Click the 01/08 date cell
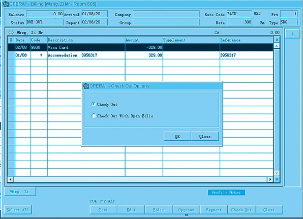303x219 pixels. pos(23,55)
